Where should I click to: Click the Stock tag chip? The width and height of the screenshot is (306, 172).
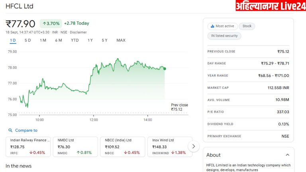pyautogui.click(x=247, y=26)
